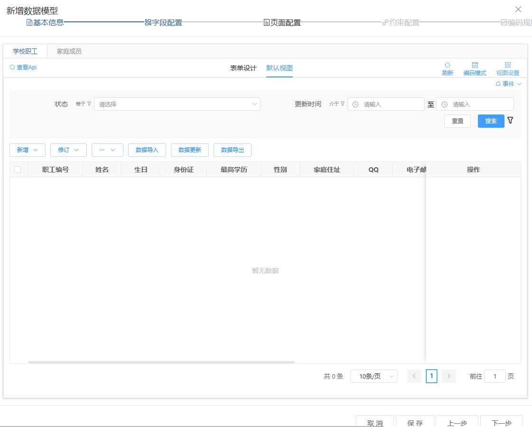Click the 搜索 search button
Viewport: 532px width, 427px height.
tap(491, 121)
